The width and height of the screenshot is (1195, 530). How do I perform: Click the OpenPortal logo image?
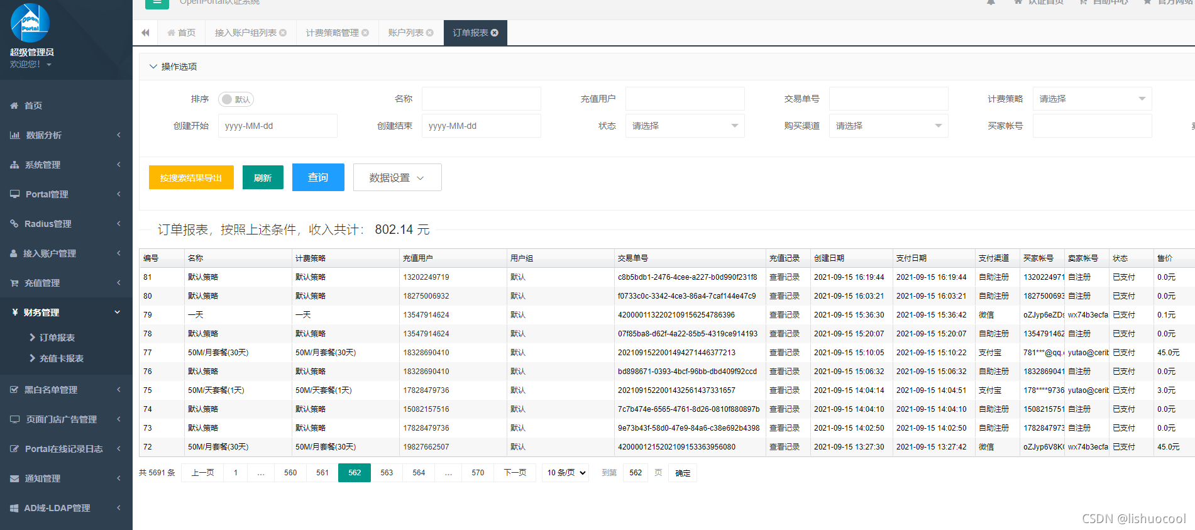pyautogui.click(x=30, y=23)
